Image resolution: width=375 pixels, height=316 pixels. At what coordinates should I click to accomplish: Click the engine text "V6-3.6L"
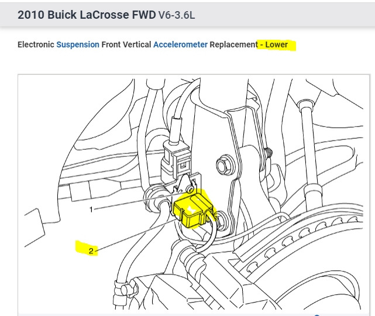pyautogui.click(x=177, y=15)
